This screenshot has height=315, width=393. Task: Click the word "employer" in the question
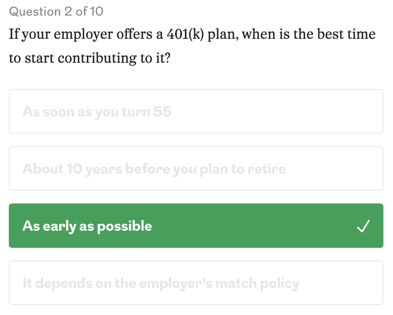83,34
